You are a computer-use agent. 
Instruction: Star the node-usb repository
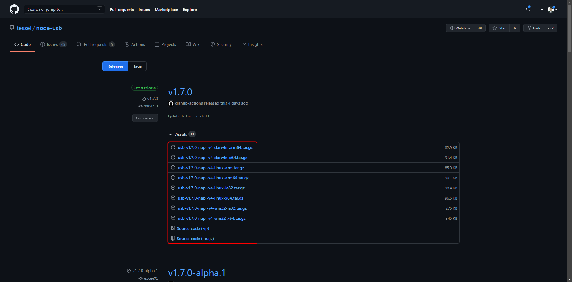point(499,28)
